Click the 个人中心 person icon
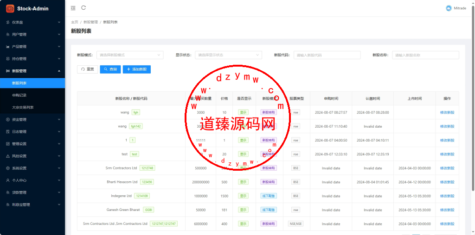The height and width of the screenshot is (235, 475). coord(8,180)
